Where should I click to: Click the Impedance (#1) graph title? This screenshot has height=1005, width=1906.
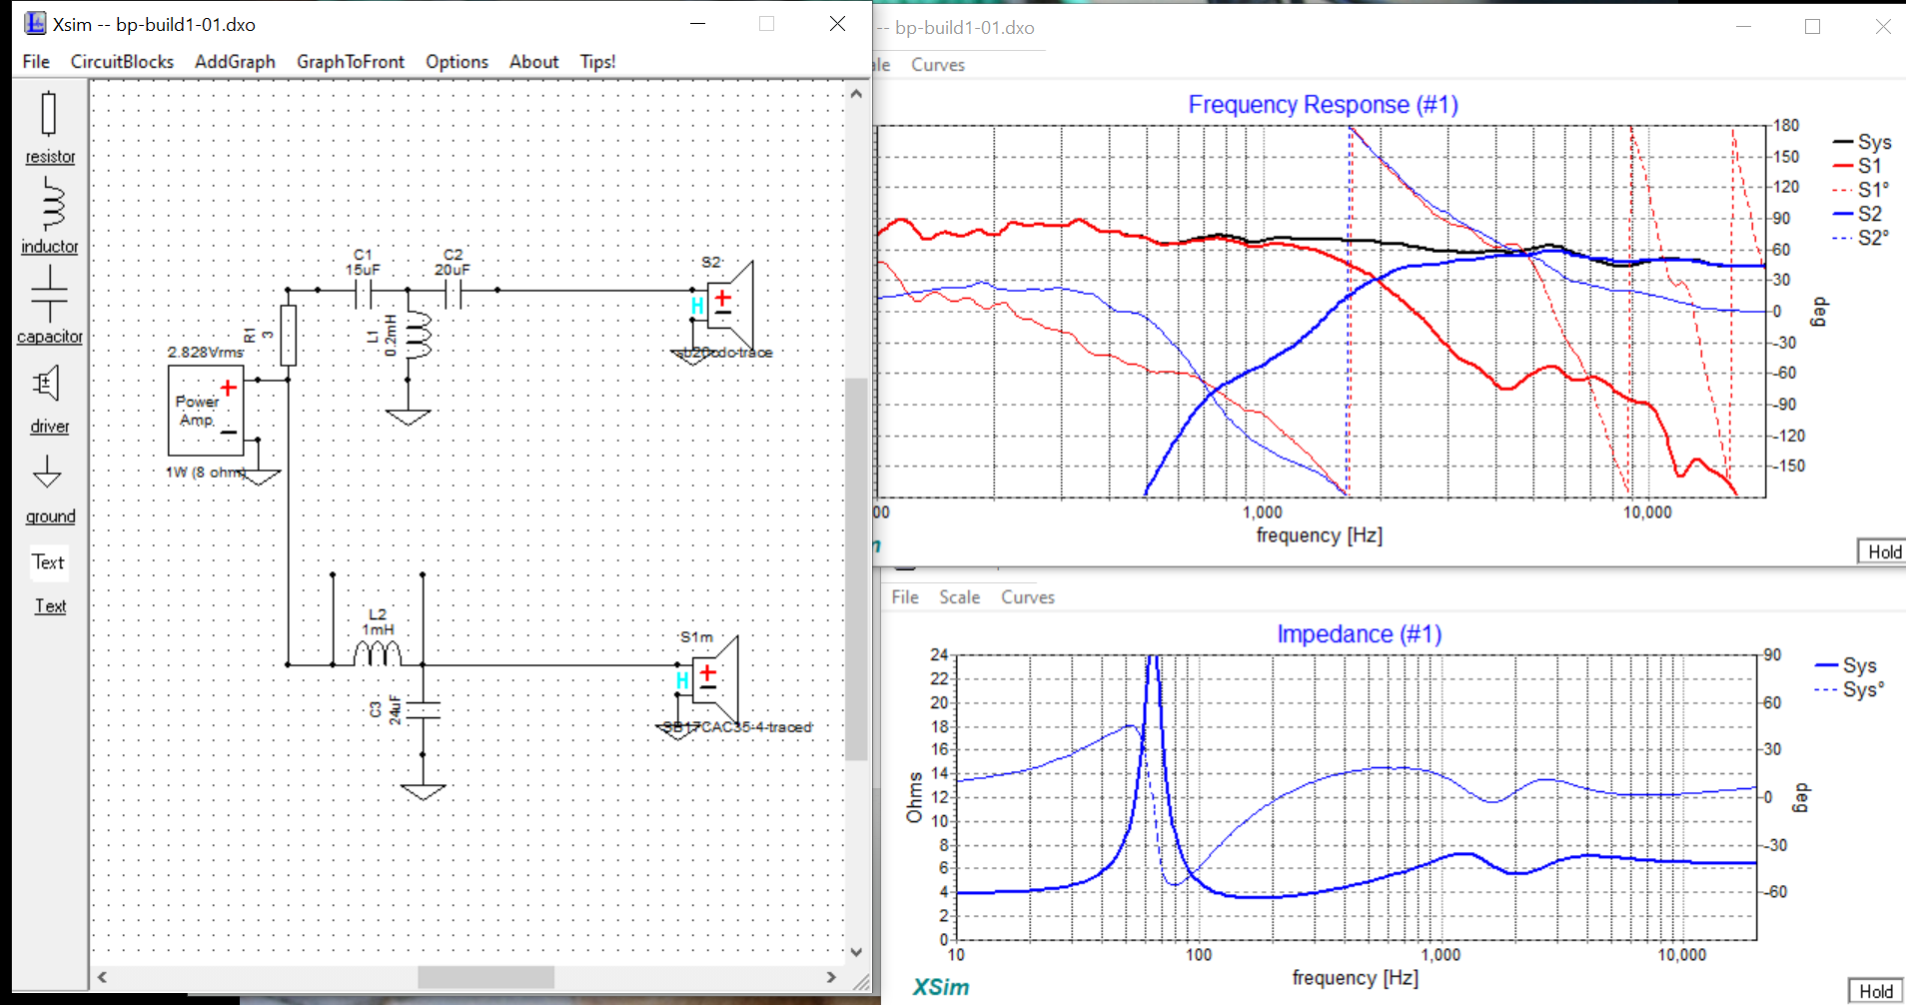click(1359, 634)
